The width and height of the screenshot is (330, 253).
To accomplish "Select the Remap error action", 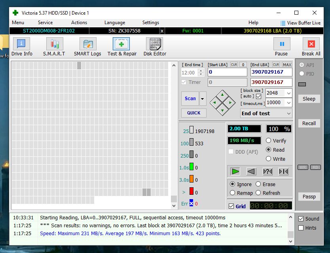I will point(232,193).
